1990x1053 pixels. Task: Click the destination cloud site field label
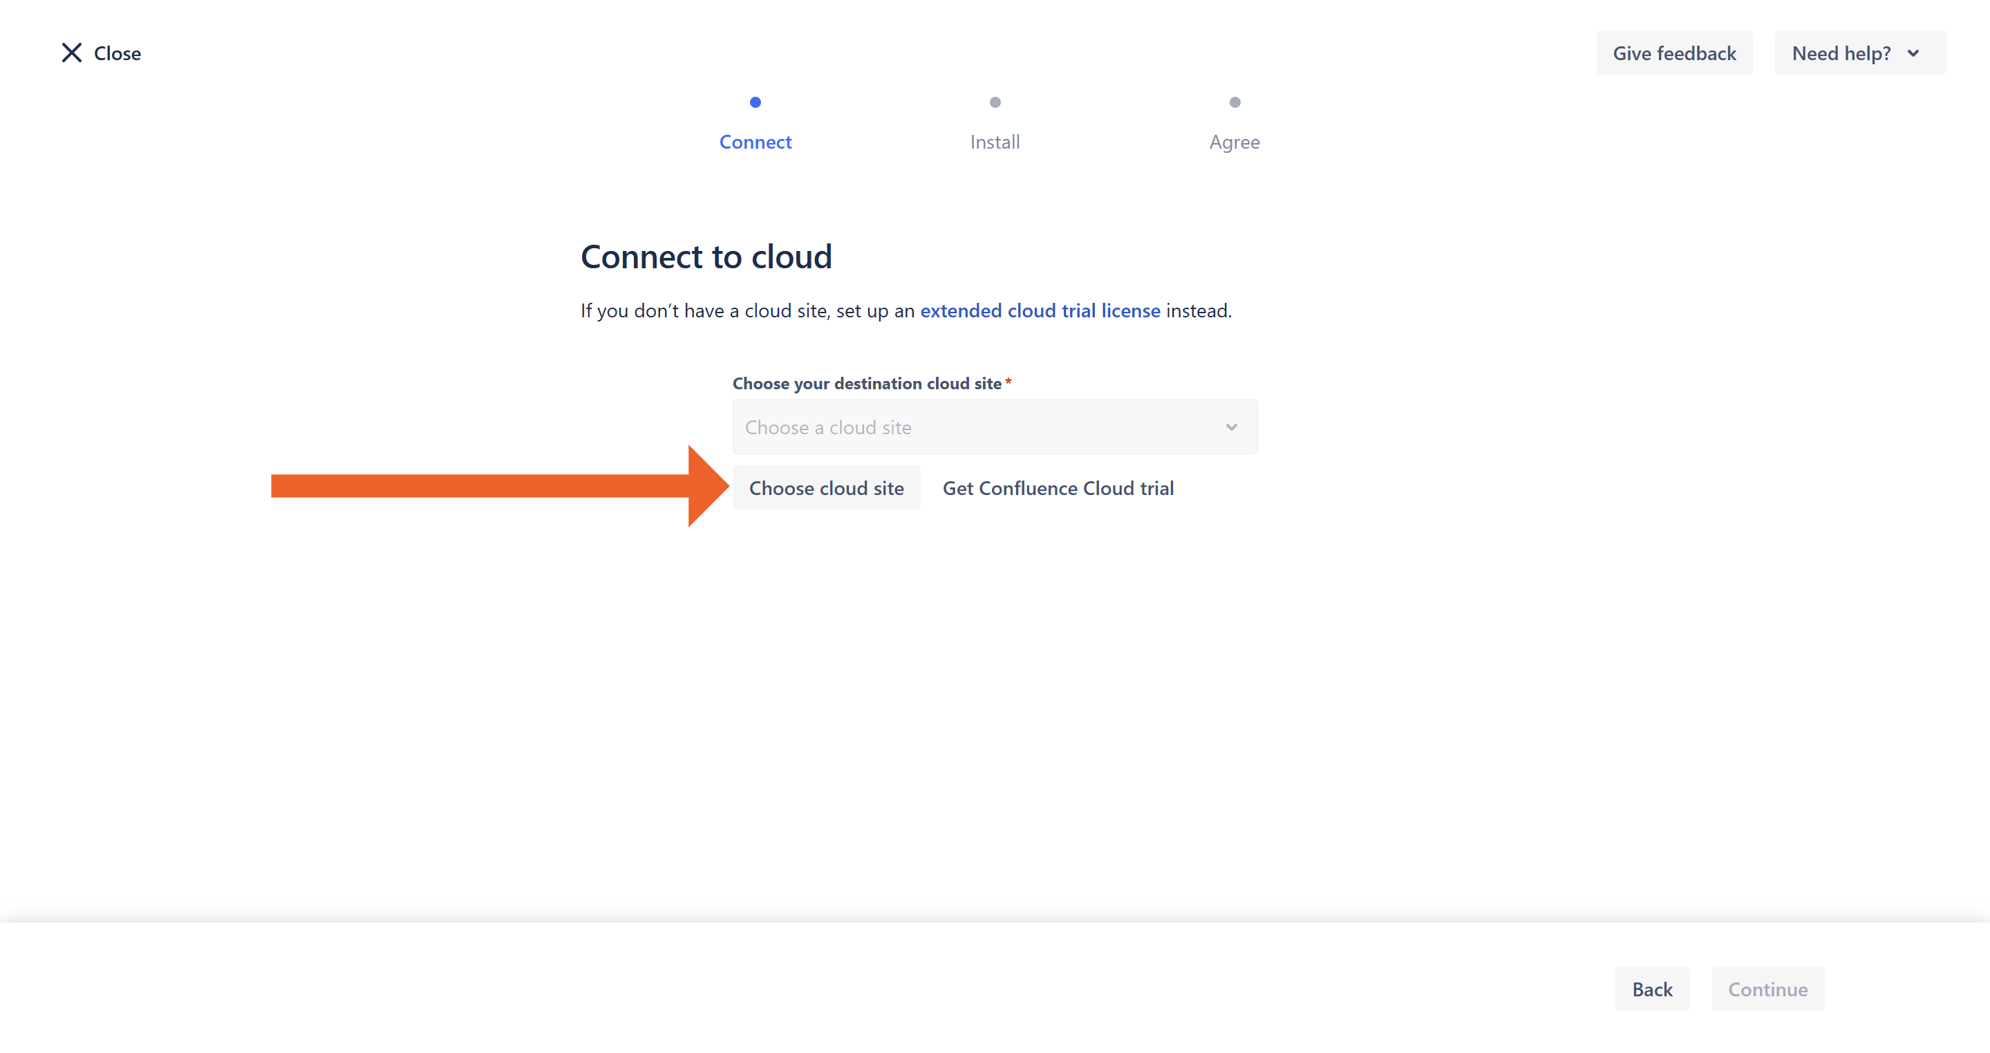point(866,383)
